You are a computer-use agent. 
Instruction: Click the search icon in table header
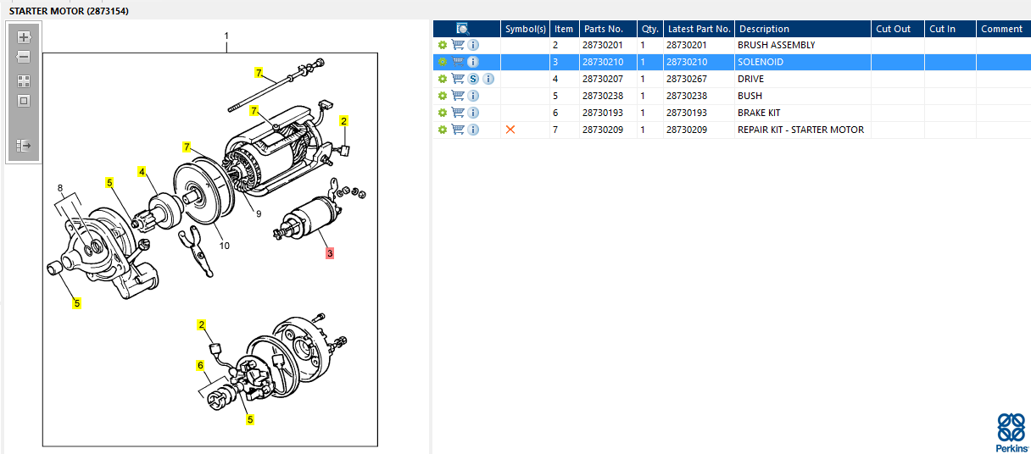pos(463,29)
